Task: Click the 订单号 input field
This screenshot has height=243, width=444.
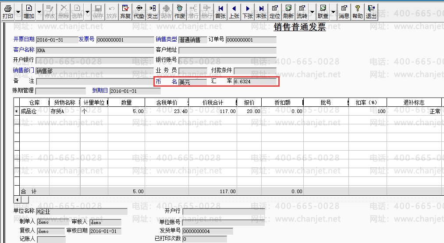Action: pos(251,40)
